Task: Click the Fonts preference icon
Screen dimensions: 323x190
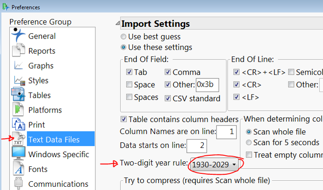Action: coord(19,169)
